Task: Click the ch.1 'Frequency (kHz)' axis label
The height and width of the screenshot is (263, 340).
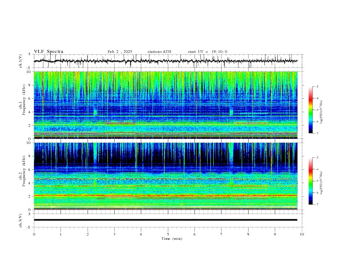Action: 24,100
